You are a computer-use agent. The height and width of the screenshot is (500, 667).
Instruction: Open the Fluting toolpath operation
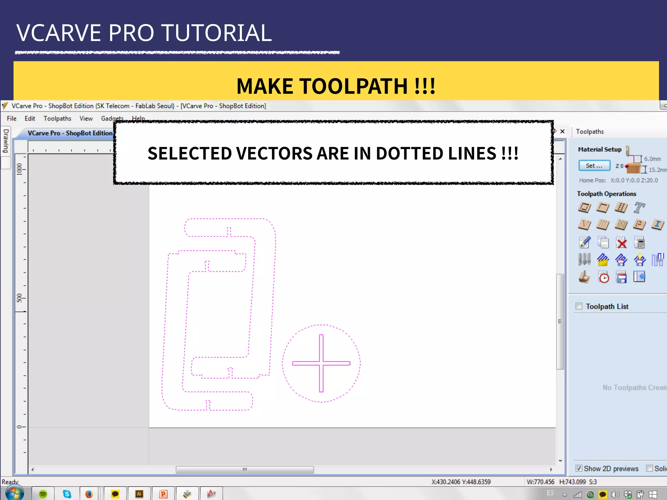(603, 225)
